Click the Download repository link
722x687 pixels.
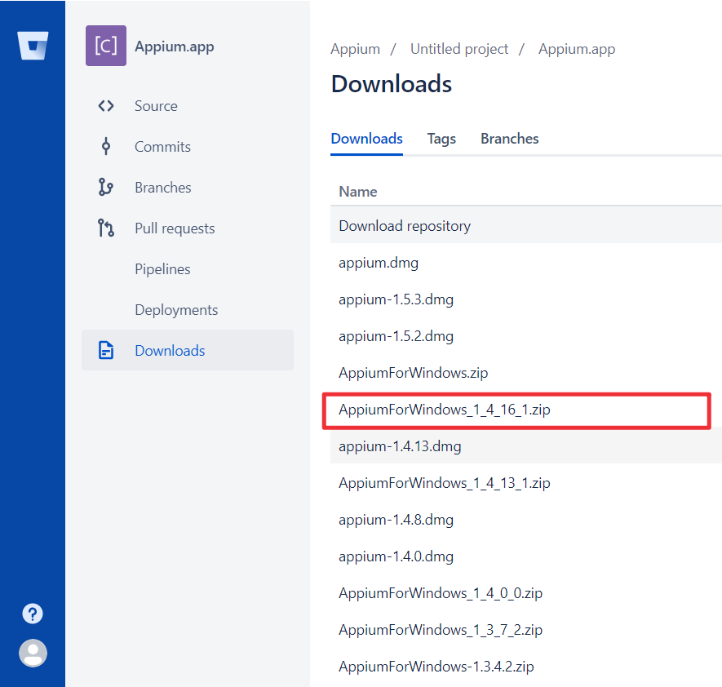pyautogui.click(x=405, y=226)
